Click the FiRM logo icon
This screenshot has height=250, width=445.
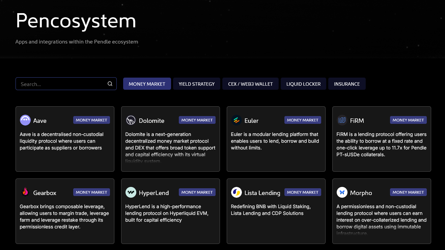click(x=342, y=120)
